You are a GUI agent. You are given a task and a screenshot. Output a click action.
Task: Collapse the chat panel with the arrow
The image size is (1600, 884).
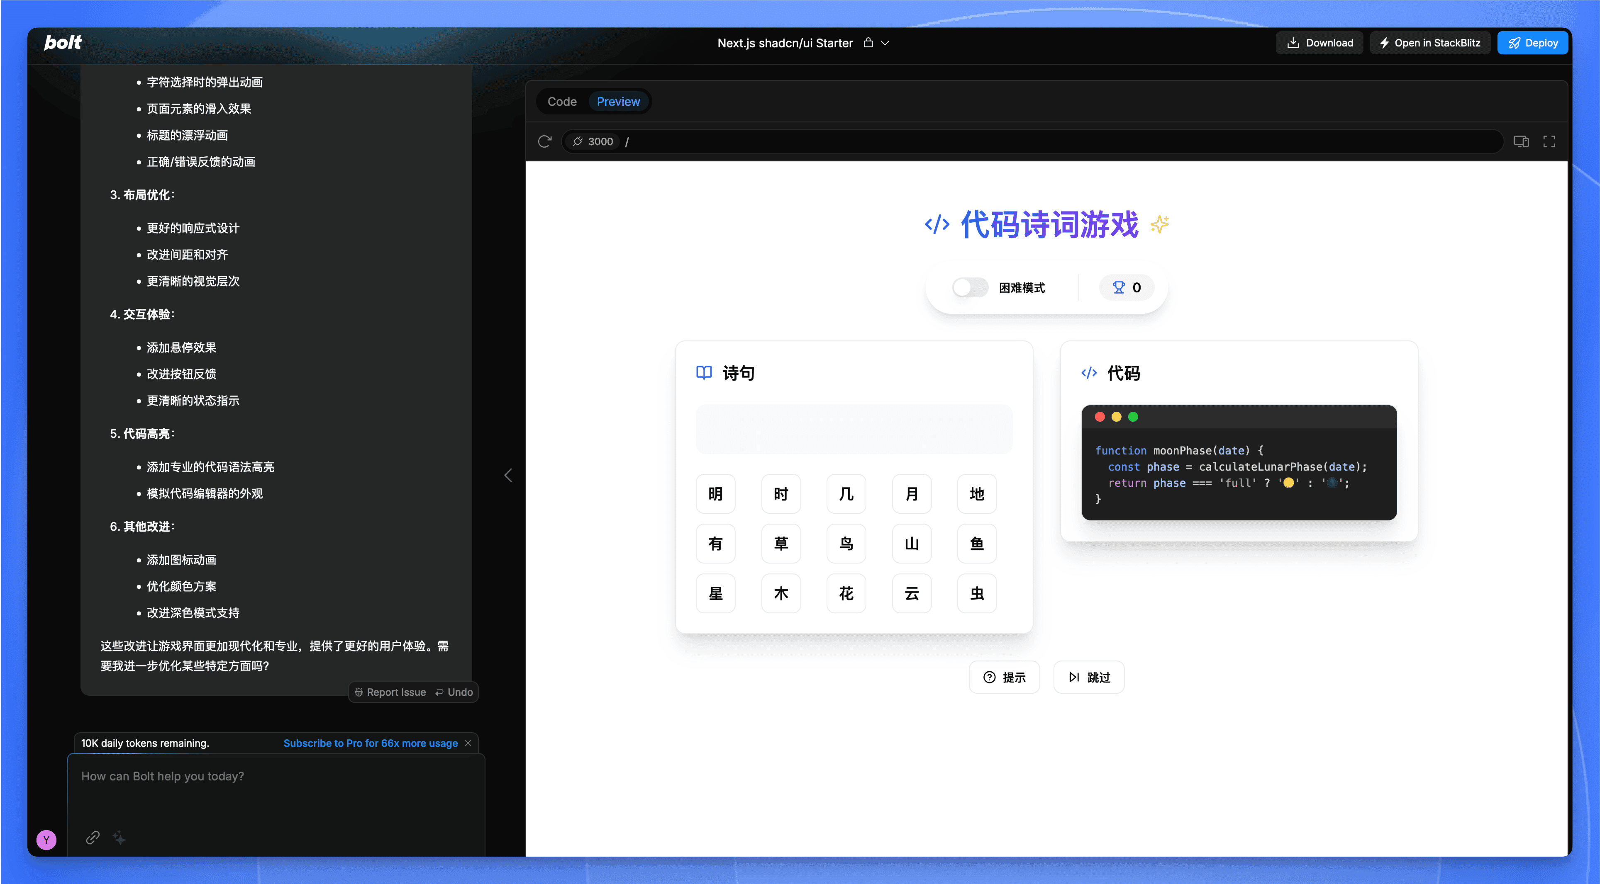click(x=508, y=475)
